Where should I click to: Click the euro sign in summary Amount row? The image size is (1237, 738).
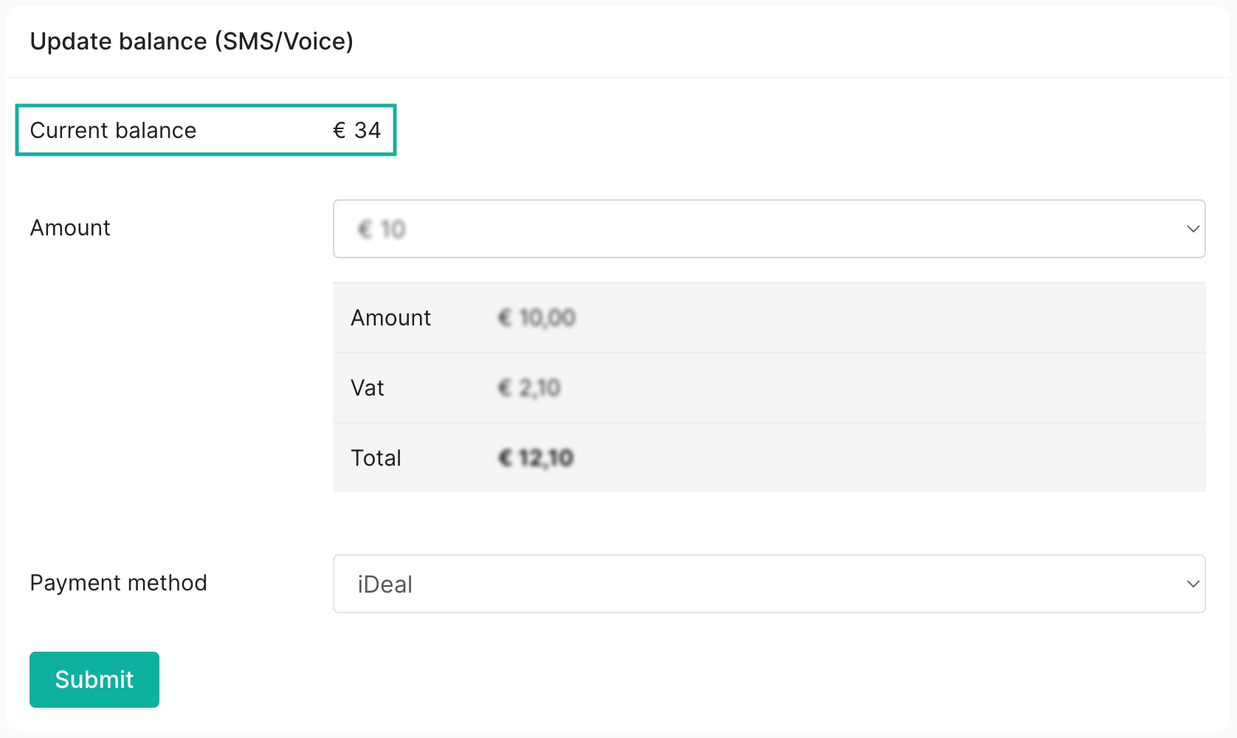[505, 318]
